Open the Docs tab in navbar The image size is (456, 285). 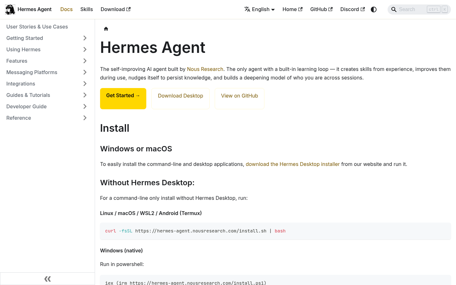(66, 9)
